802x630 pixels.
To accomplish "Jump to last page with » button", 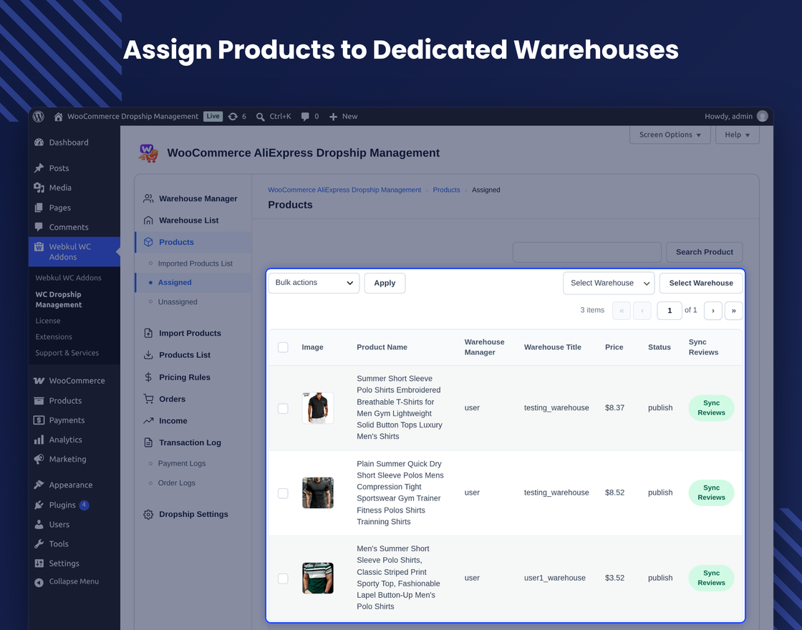I will (733, 311).
